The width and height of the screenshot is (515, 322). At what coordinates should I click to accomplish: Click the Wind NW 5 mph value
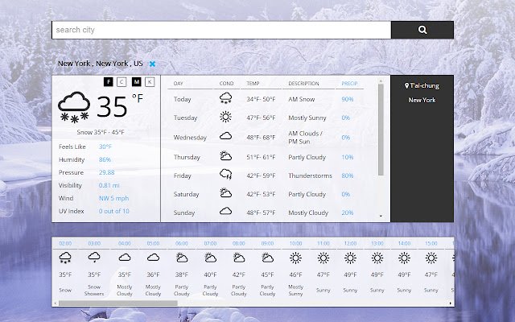114,198
